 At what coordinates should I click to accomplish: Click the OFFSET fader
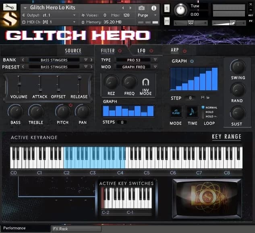(x=58, y=84)
